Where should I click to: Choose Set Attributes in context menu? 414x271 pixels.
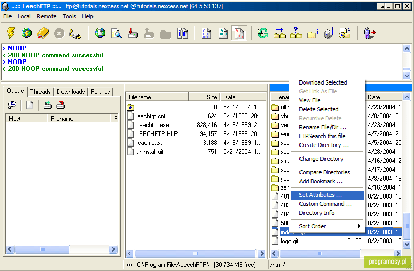coord(327,195)
